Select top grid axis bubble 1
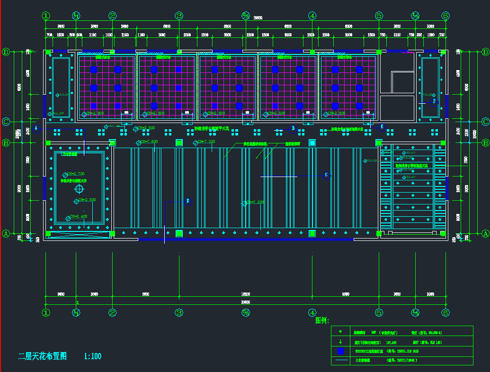 pyautogui.click(x=46, y=16)
